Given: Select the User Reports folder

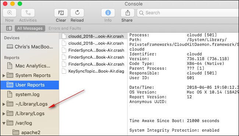Looking at the screenshot, I should pyautogui.click(x=30, y=85).
